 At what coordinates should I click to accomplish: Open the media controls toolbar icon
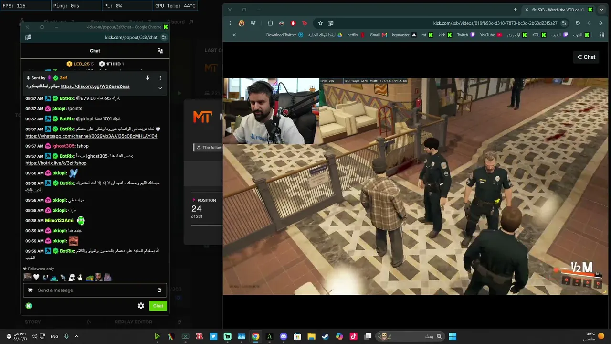(253, 23)
